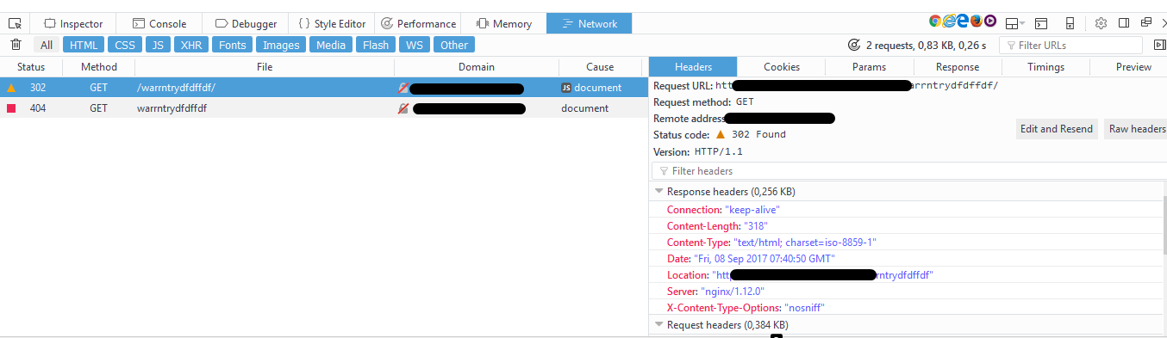Screen dimensions: 1167x338
Task: Toggle the Fonts request filter
Action: pyautogui.click(x=233, y=45)
